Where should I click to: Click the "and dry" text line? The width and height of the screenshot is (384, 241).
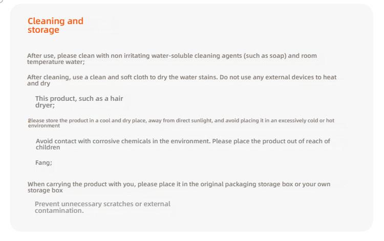click(x=38, y=83)
